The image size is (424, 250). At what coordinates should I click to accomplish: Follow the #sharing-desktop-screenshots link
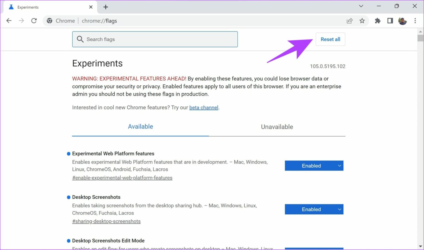click(106, 221)
